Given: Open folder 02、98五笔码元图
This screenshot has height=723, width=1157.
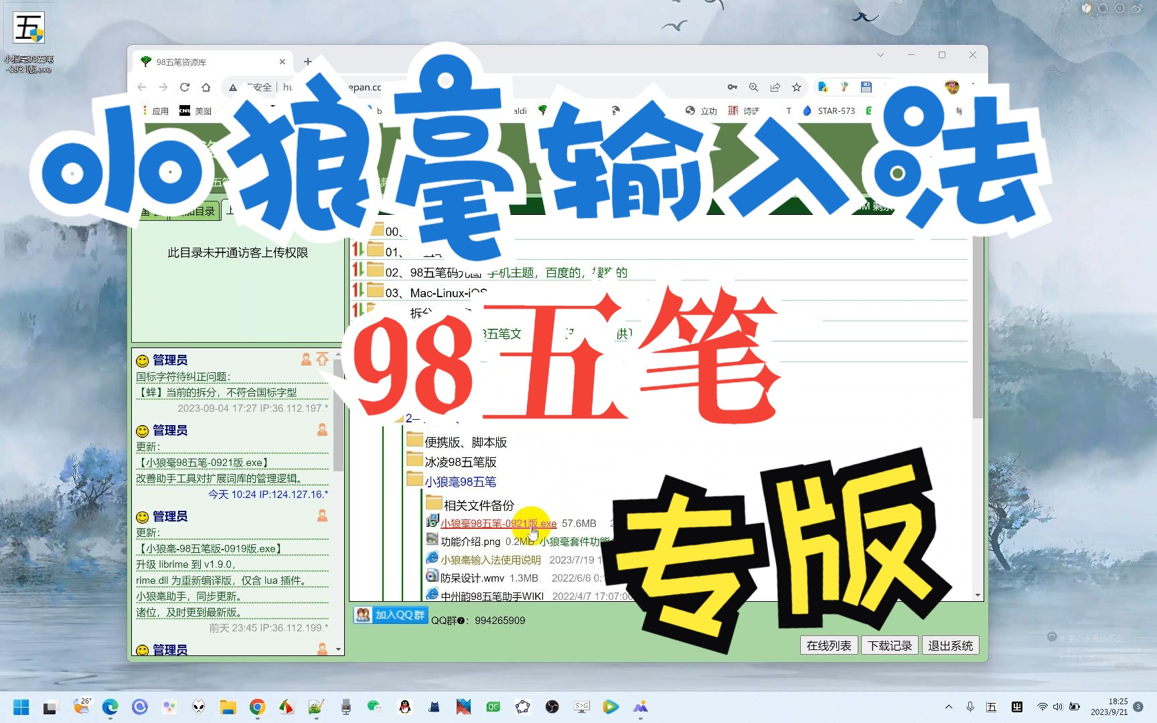Looking at the screenshot, I should point(433,272).
